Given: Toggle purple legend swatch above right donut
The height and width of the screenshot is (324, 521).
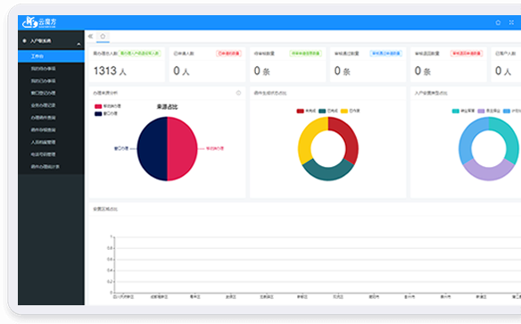Looking at the screenshot, I should point(481,111).
